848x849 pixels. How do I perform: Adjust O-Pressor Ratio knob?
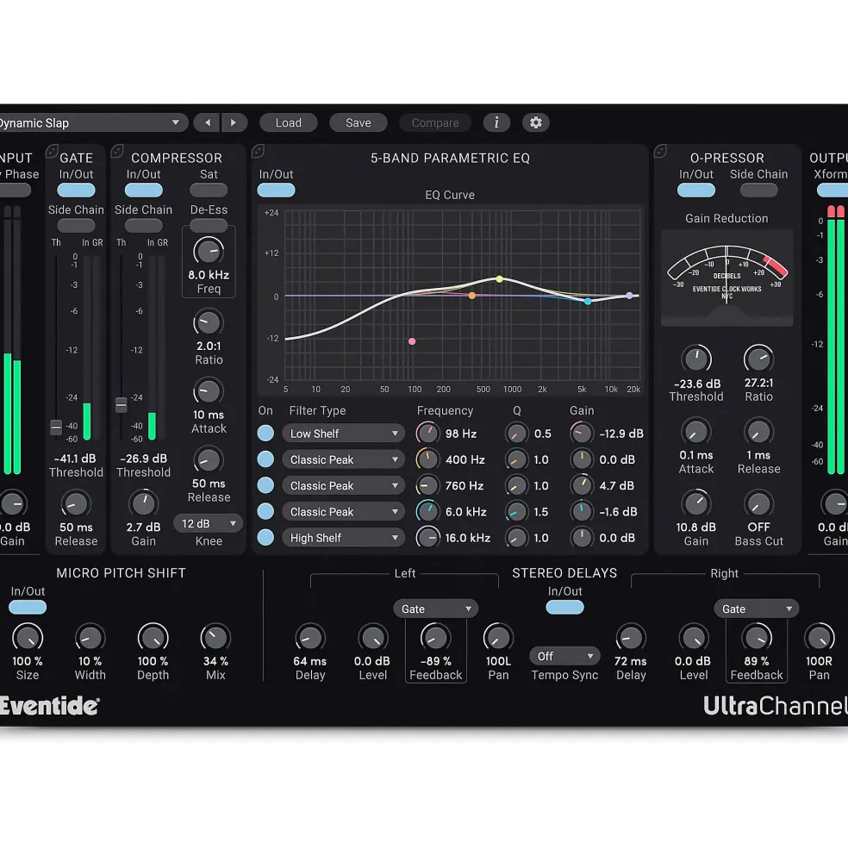click(x=758, y=359)
